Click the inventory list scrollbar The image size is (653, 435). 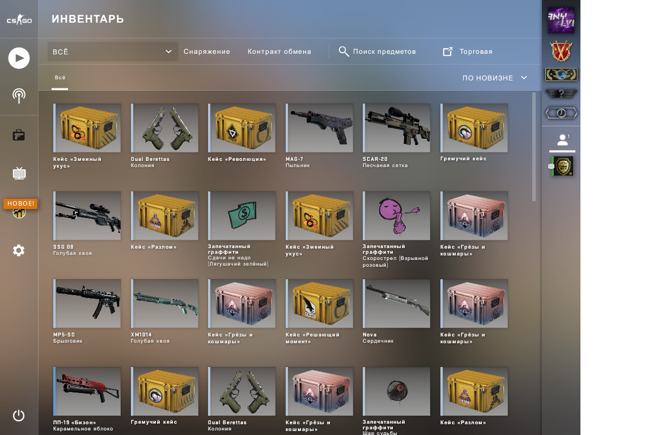pos(534,147)
